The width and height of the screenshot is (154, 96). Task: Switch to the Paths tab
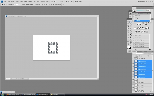pos(145,52)
